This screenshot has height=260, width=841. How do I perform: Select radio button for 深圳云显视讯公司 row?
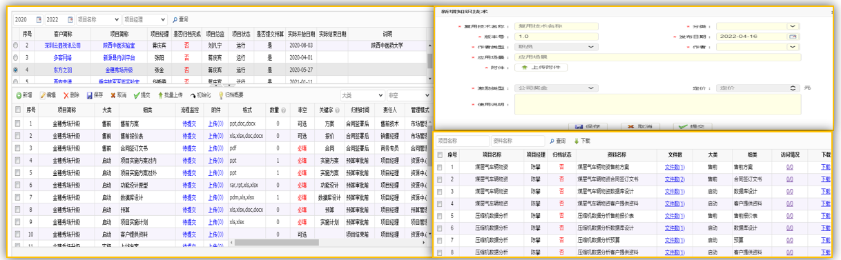tap(16, 46)
